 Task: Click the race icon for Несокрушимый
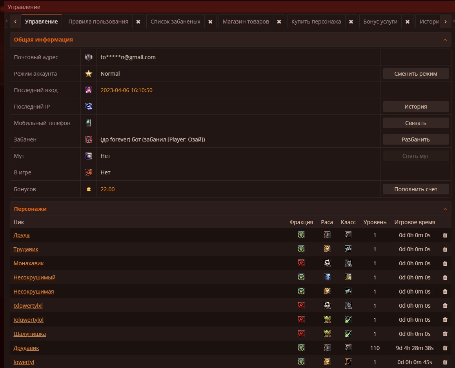pos(327,277)
